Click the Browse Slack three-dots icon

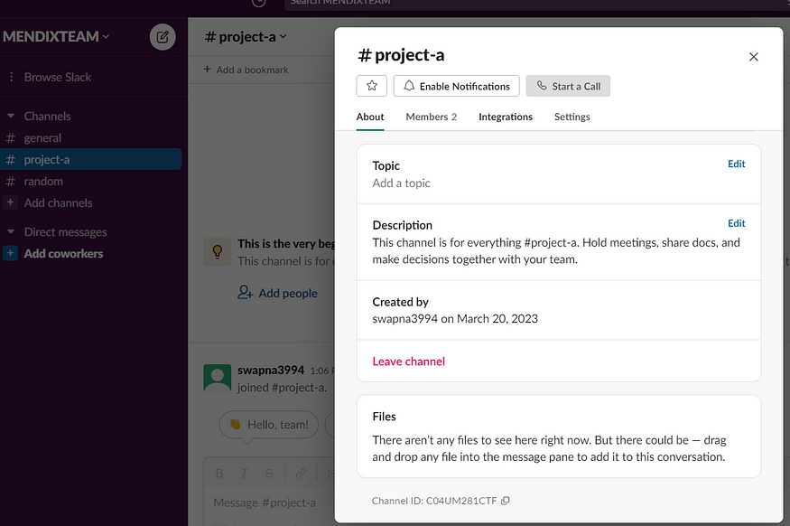click(x=11, y=77)
